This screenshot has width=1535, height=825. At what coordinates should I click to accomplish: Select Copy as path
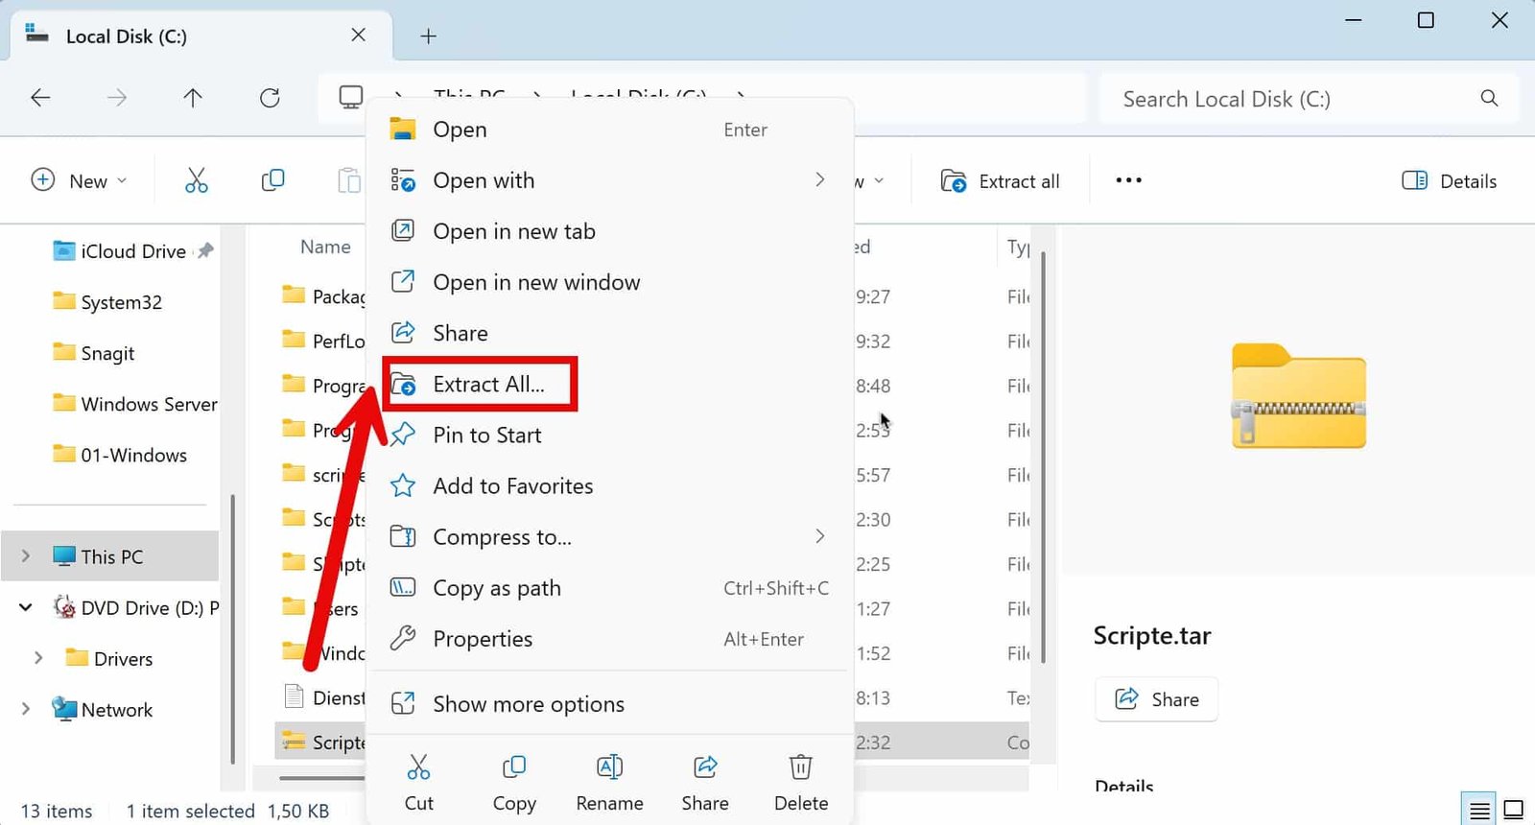click(610, 587)
